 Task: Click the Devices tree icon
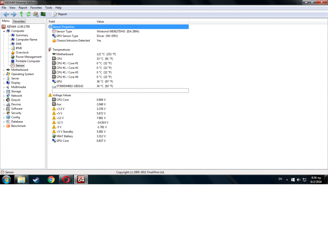[8, 104]
